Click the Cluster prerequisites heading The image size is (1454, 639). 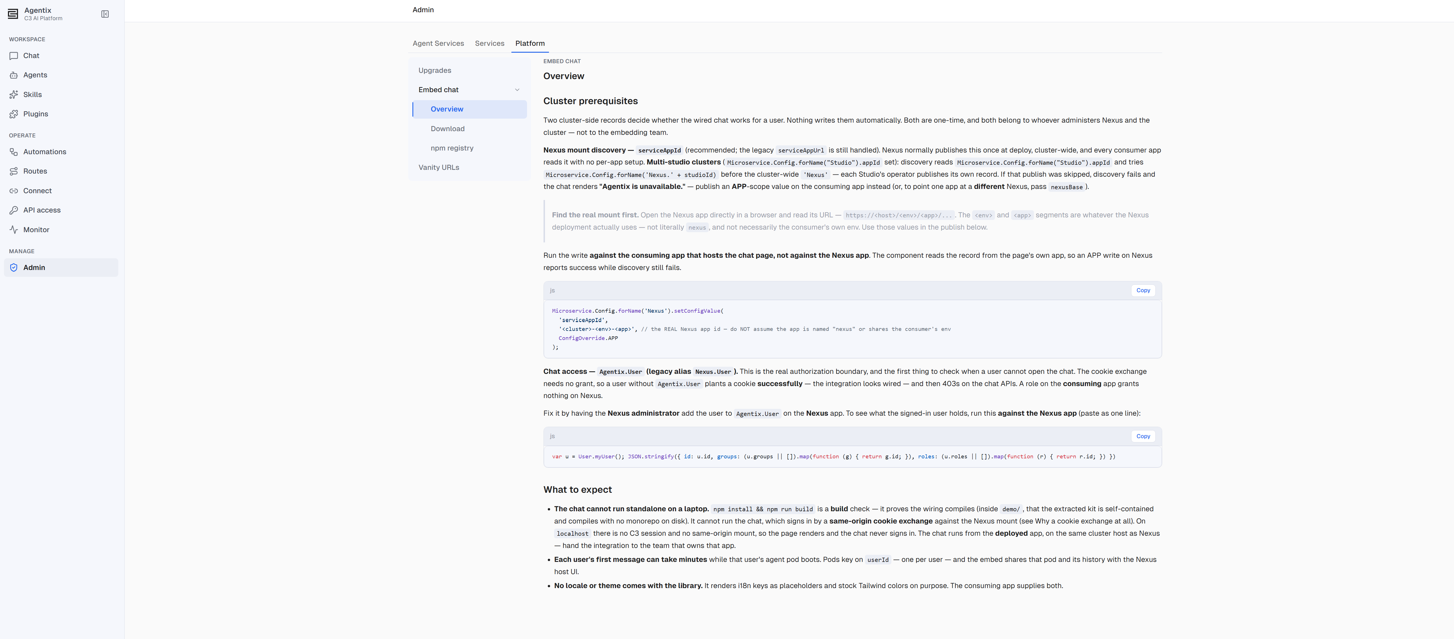[590, 101]
